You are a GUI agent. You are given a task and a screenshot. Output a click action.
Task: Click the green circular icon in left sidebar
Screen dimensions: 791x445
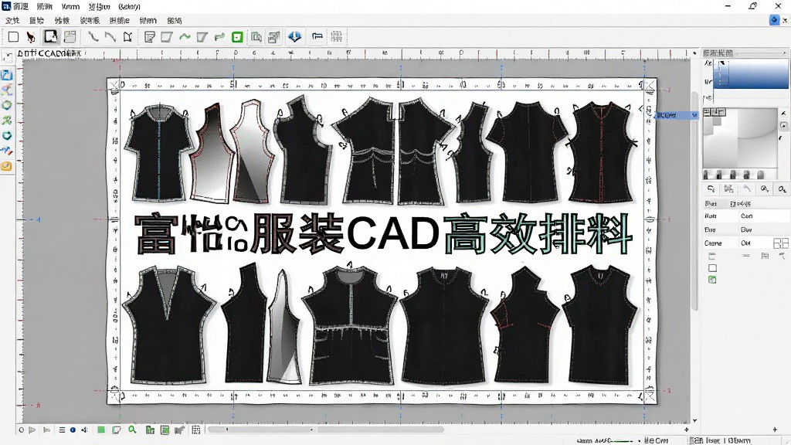[6, 105]
